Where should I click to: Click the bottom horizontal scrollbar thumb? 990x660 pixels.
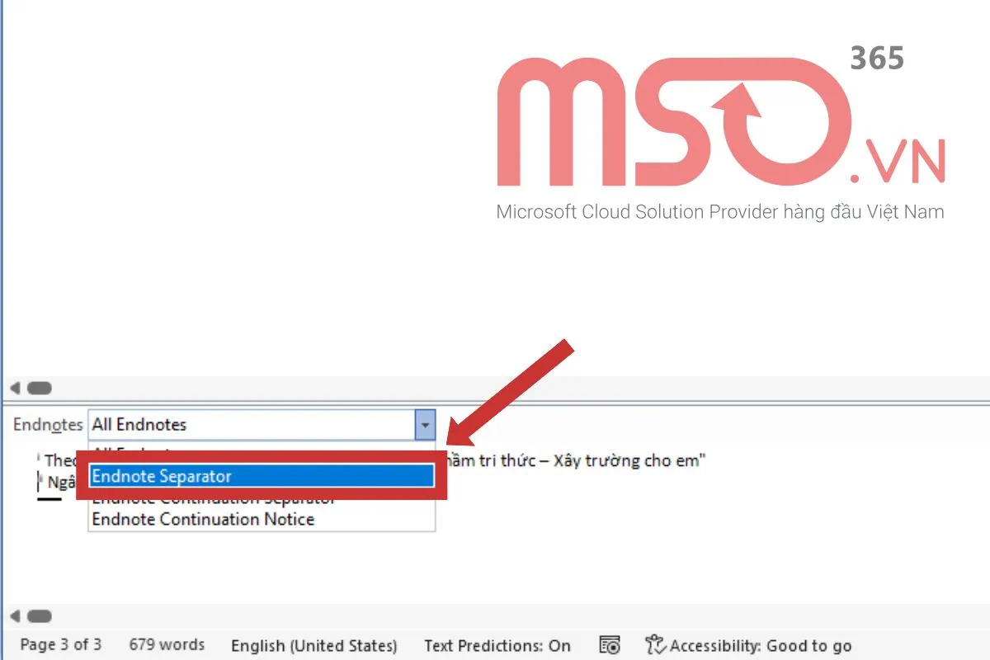point(39,616)
